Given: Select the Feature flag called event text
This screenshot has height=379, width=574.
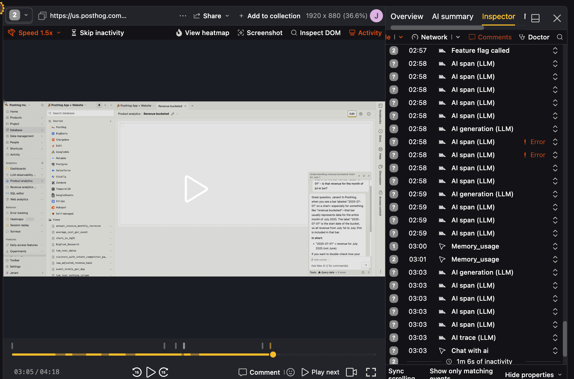Looking at the screenshot, I should pos(480,51).
